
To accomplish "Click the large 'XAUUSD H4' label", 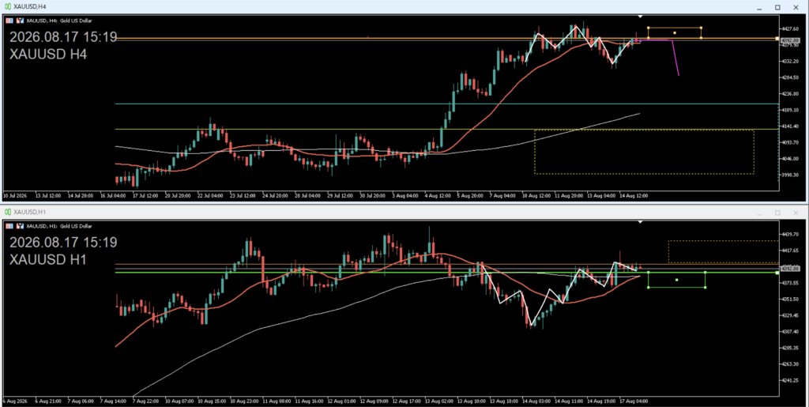I will [48, 54].
